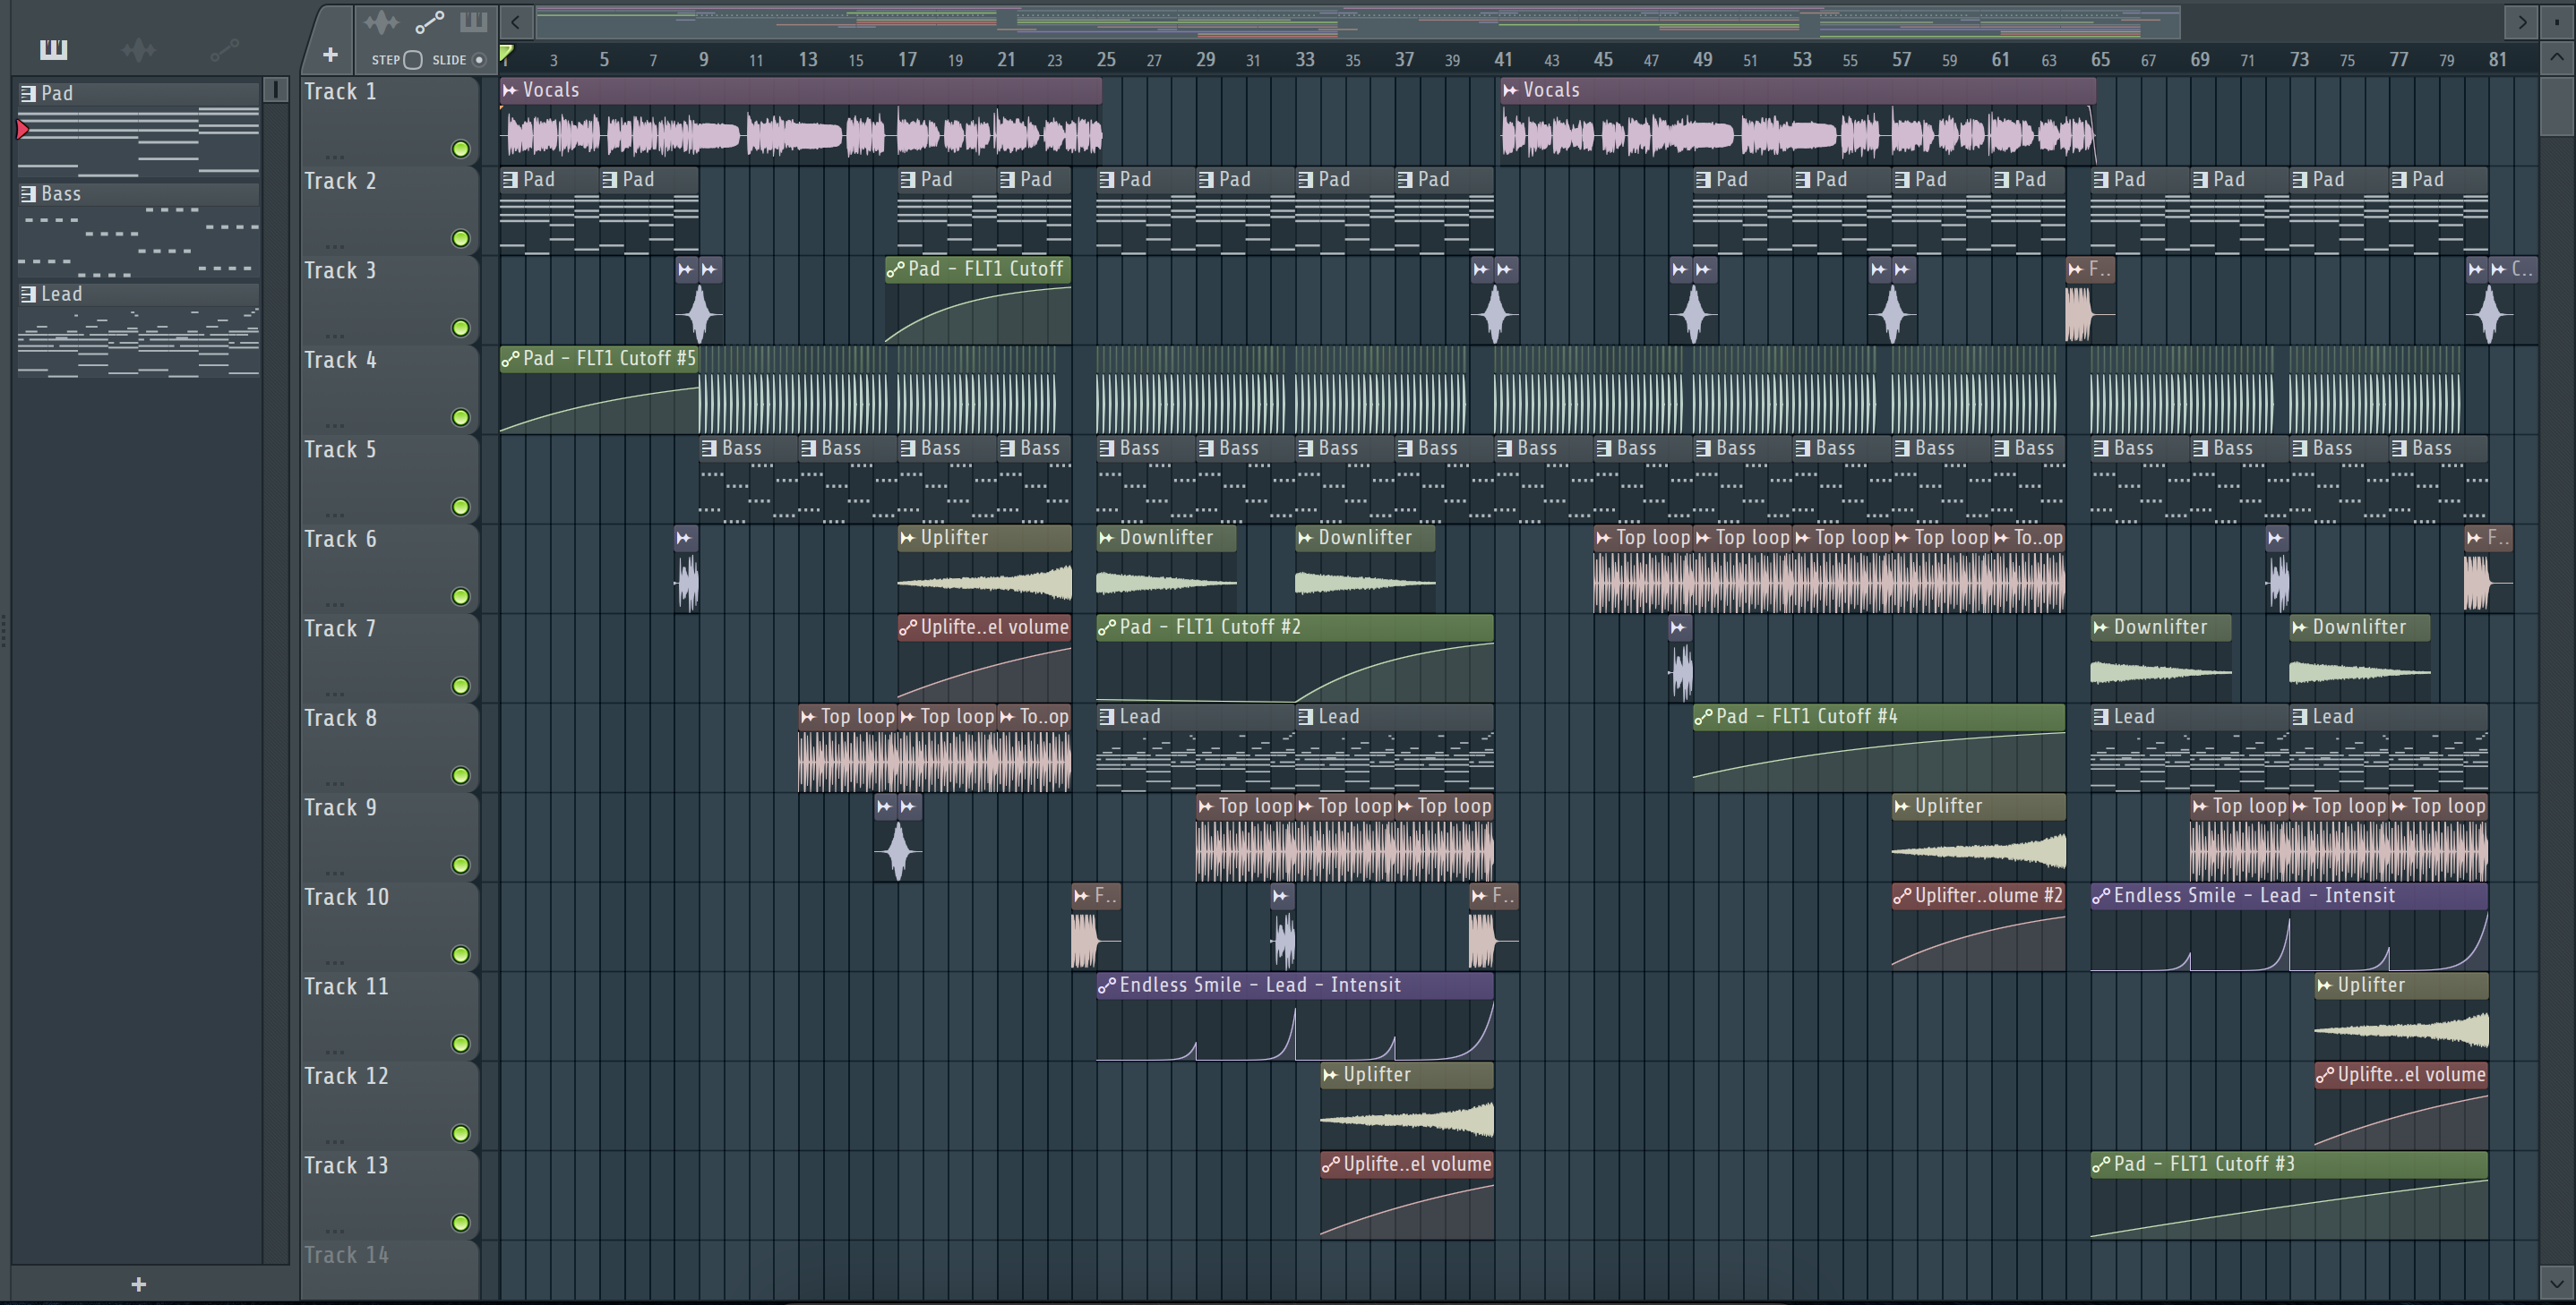Select the Track 6 header
This screenshot has width=2576, height=1305.
click(390, 567)
